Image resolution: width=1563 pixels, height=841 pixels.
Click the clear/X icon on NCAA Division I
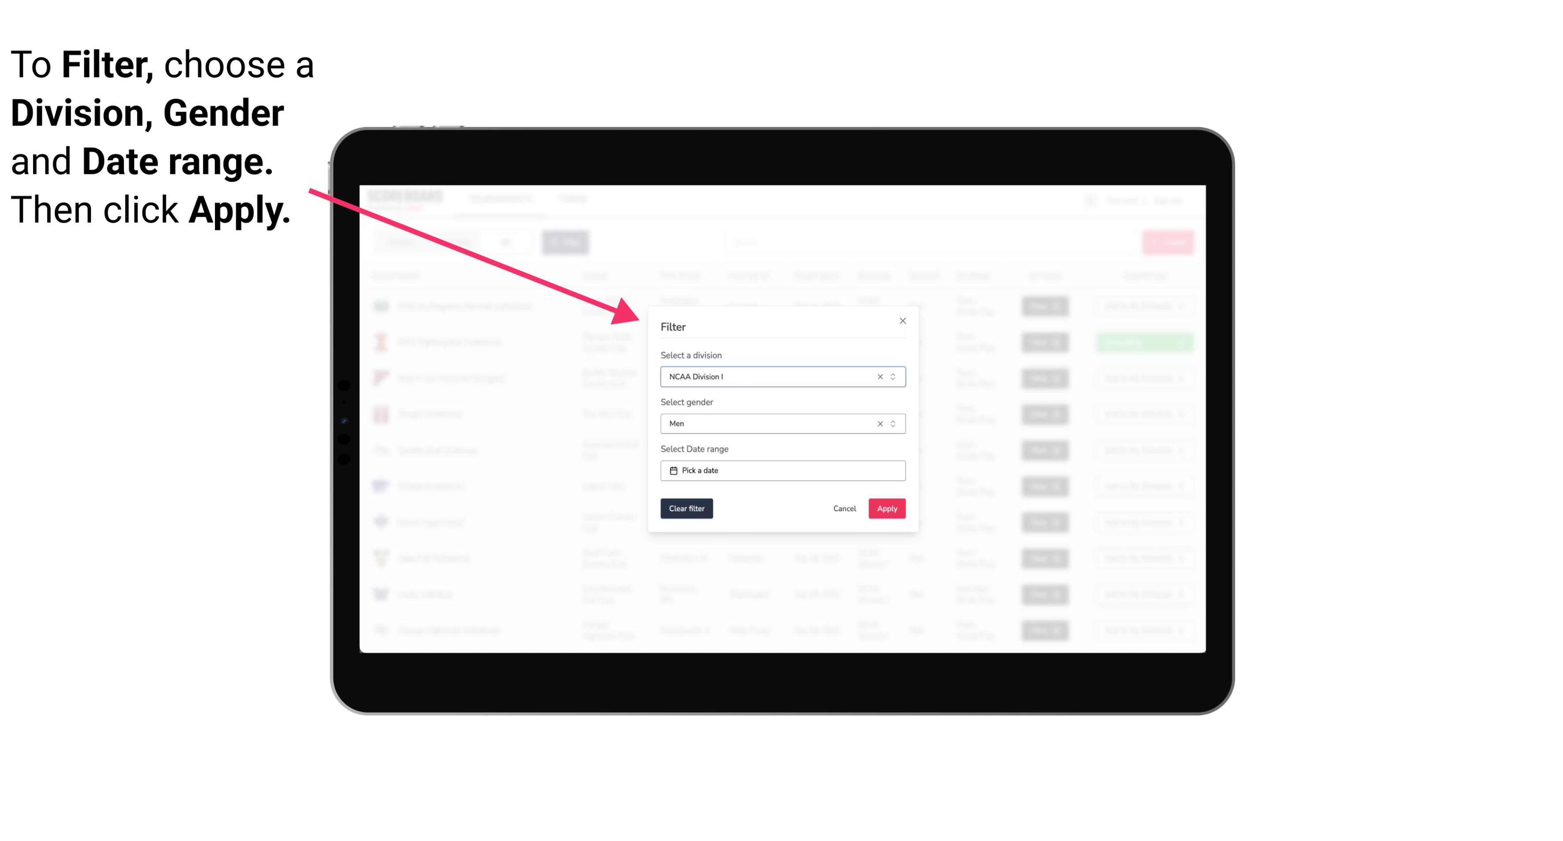click(879, 376)
